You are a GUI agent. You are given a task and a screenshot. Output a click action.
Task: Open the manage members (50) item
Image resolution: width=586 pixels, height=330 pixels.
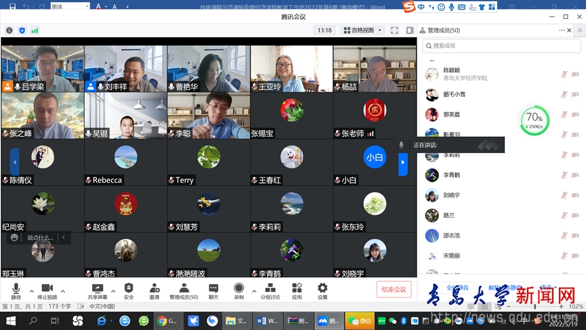[x=183, y=289]
